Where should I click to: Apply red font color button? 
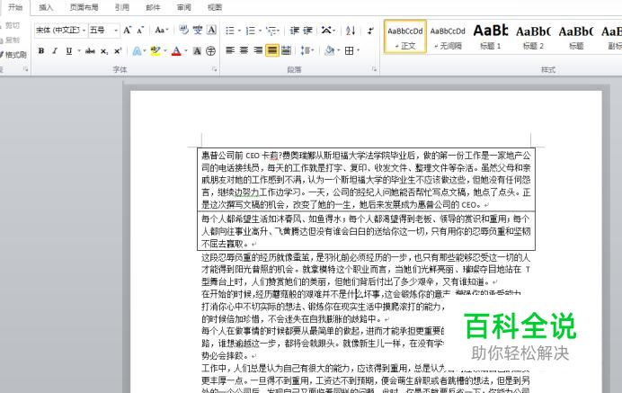176,51
